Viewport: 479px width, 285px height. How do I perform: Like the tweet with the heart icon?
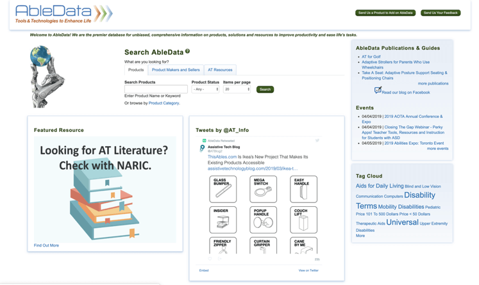tap(210, 259)
